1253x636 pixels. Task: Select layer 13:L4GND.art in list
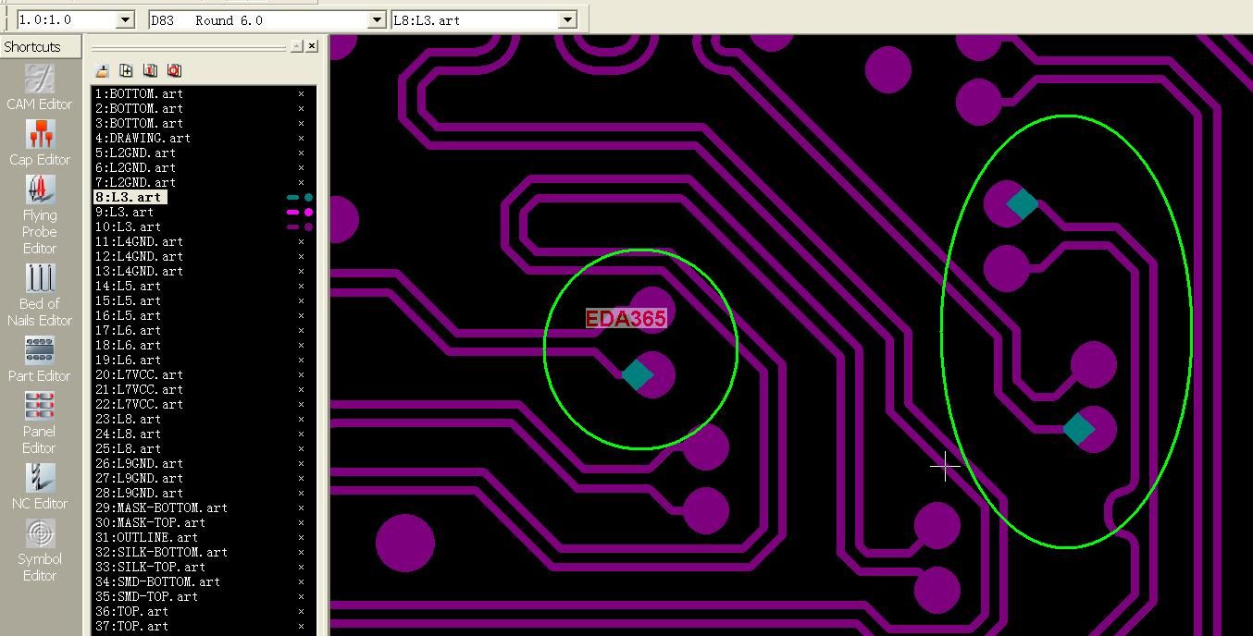pos(139,271)
